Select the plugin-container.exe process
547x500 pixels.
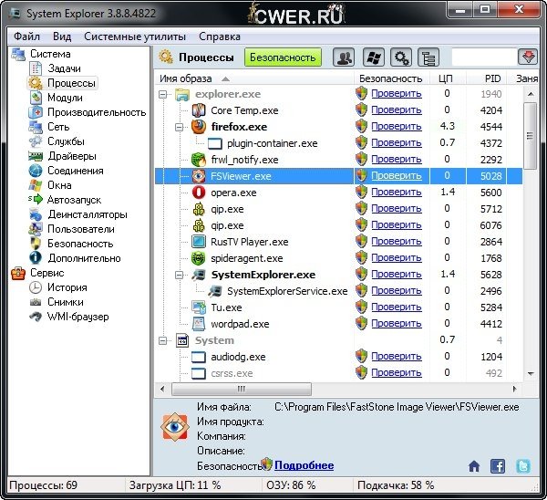(x=272, y=143)
